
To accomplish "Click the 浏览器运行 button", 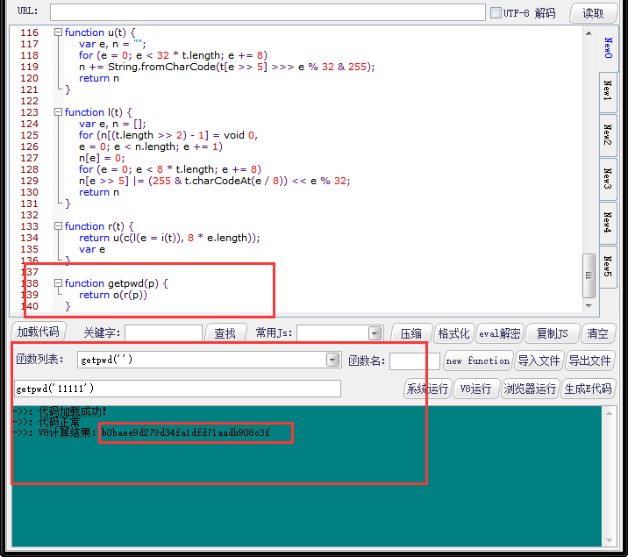I will 530,389.
